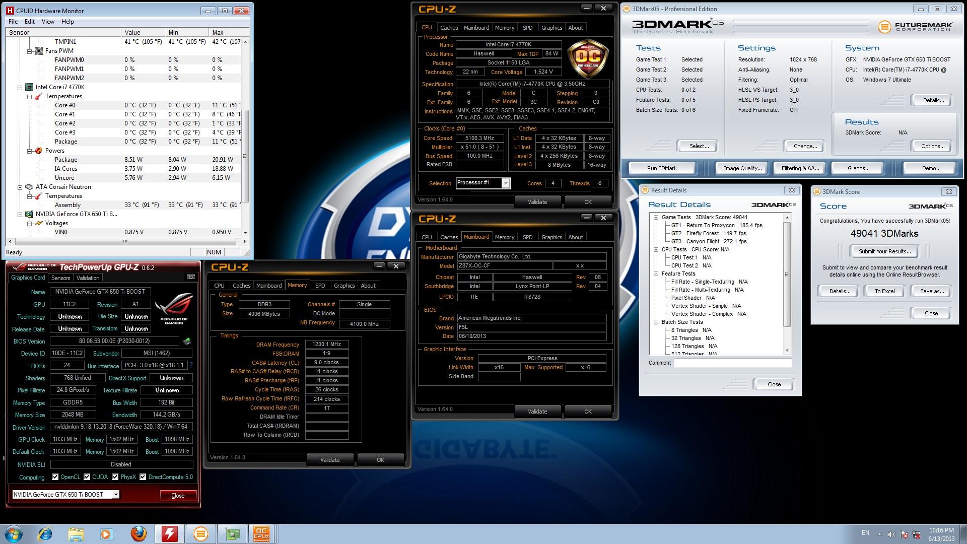Click Submit Your Results button

point(884,251)
